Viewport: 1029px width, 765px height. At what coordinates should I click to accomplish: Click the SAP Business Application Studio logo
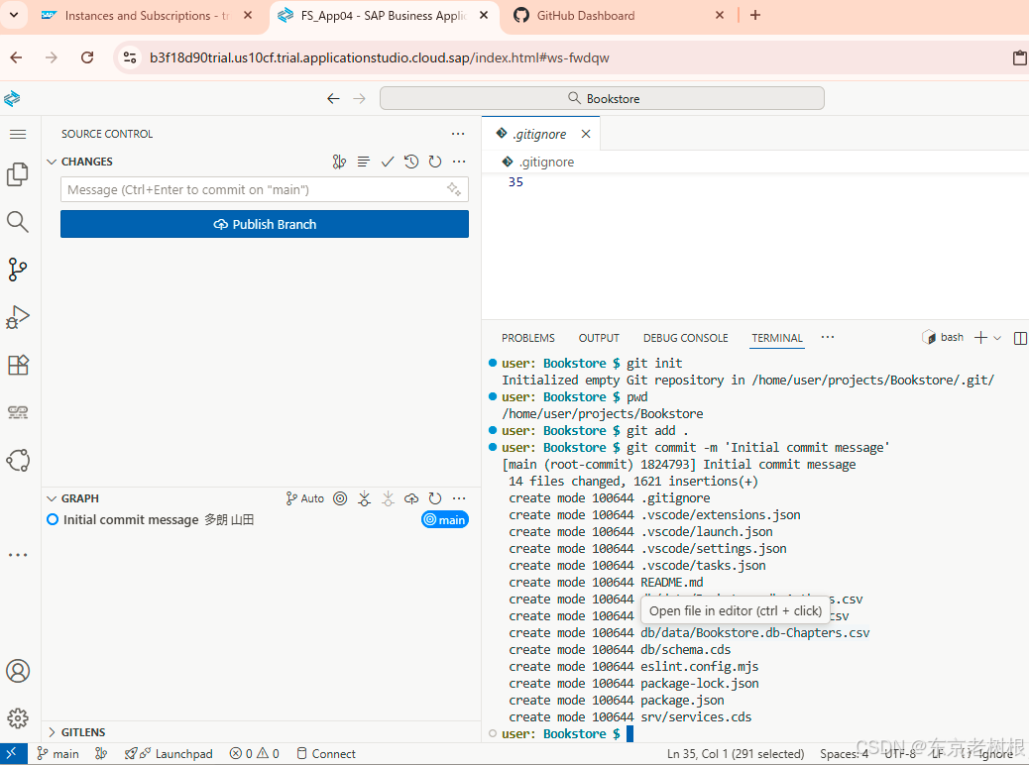point(12,98)
